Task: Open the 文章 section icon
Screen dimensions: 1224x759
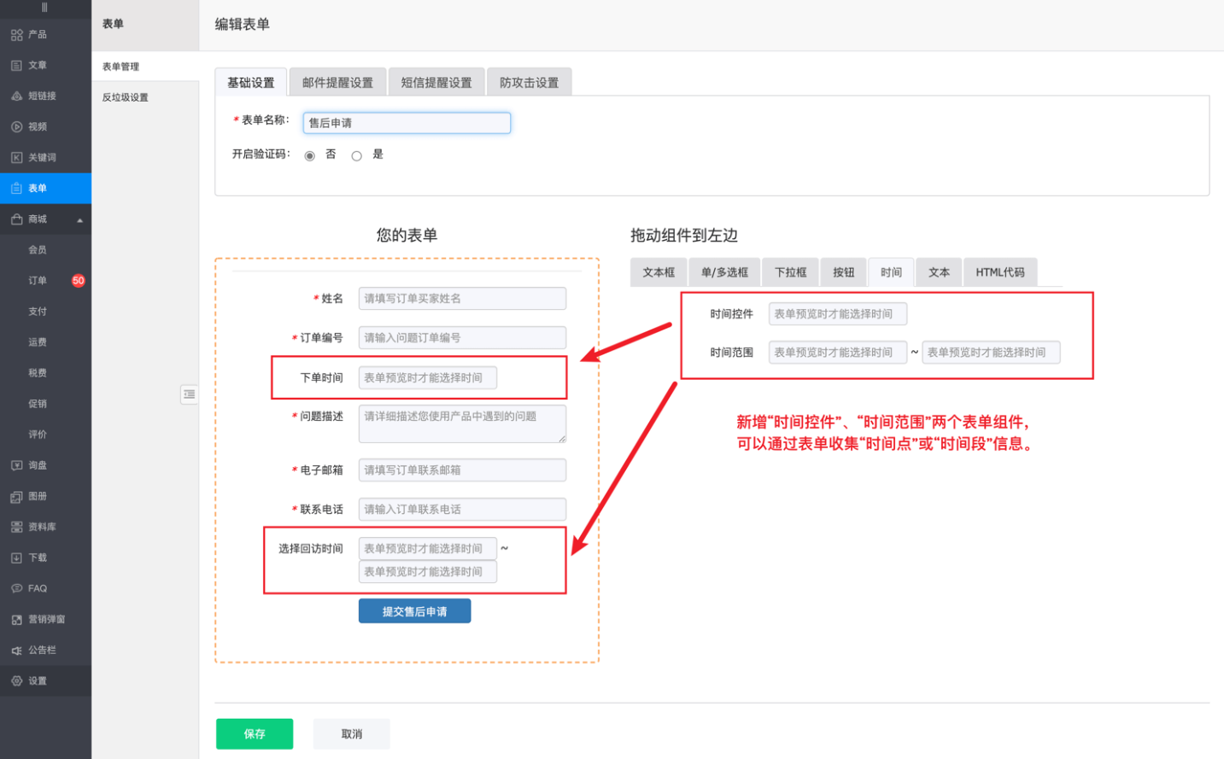Action: point(16,66)
